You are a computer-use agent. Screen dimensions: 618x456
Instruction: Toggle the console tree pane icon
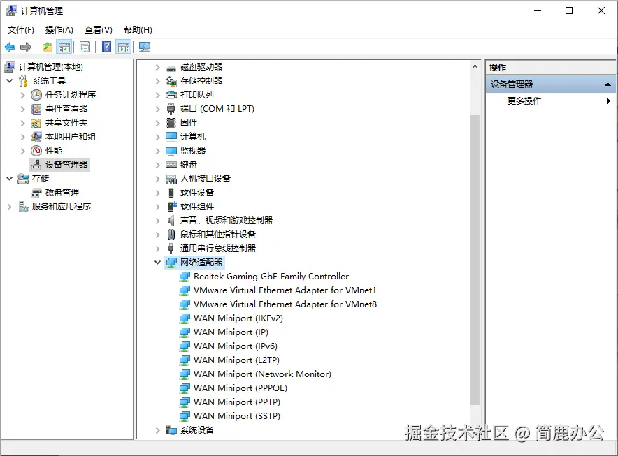point(64,47)
